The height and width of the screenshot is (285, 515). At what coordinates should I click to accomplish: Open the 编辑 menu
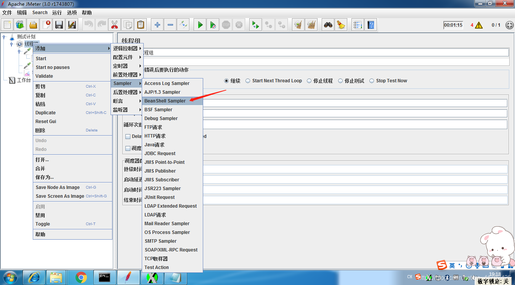(22, 13)
